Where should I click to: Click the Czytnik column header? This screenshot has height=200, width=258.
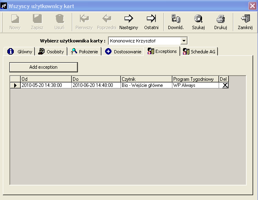[146, 79]
